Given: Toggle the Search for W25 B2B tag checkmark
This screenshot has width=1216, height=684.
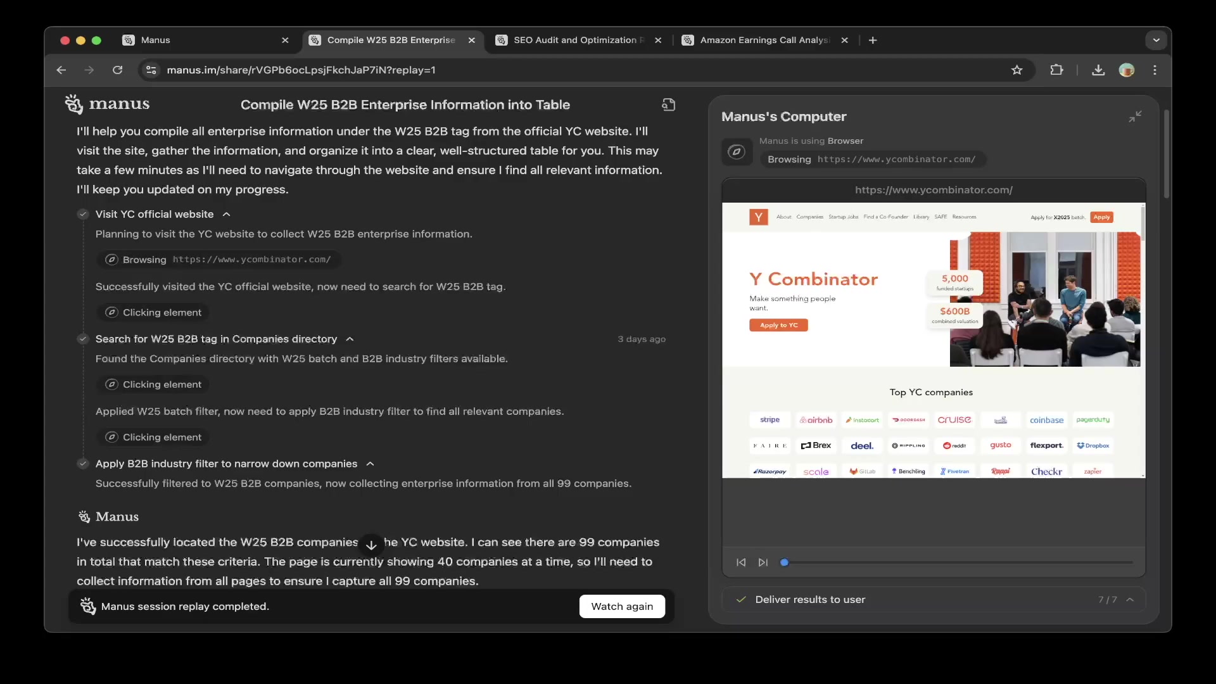Looking at the screenshot, I should click(83, 339).
